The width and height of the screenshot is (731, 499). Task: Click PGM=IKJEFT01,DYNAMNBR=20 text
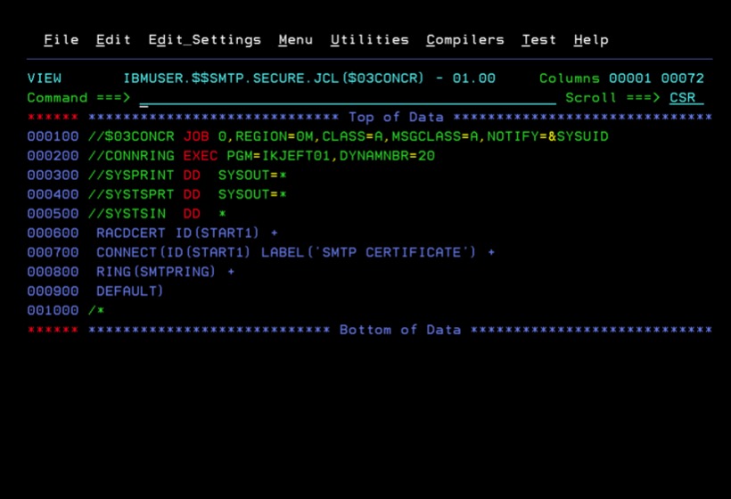pos(331,156)
